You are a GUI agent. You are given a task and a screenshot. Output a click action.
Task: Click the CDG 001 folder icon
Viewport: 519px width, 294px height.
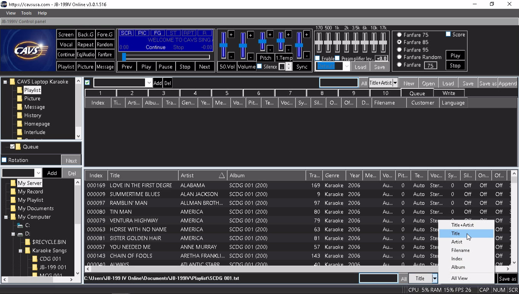[35, 259]
